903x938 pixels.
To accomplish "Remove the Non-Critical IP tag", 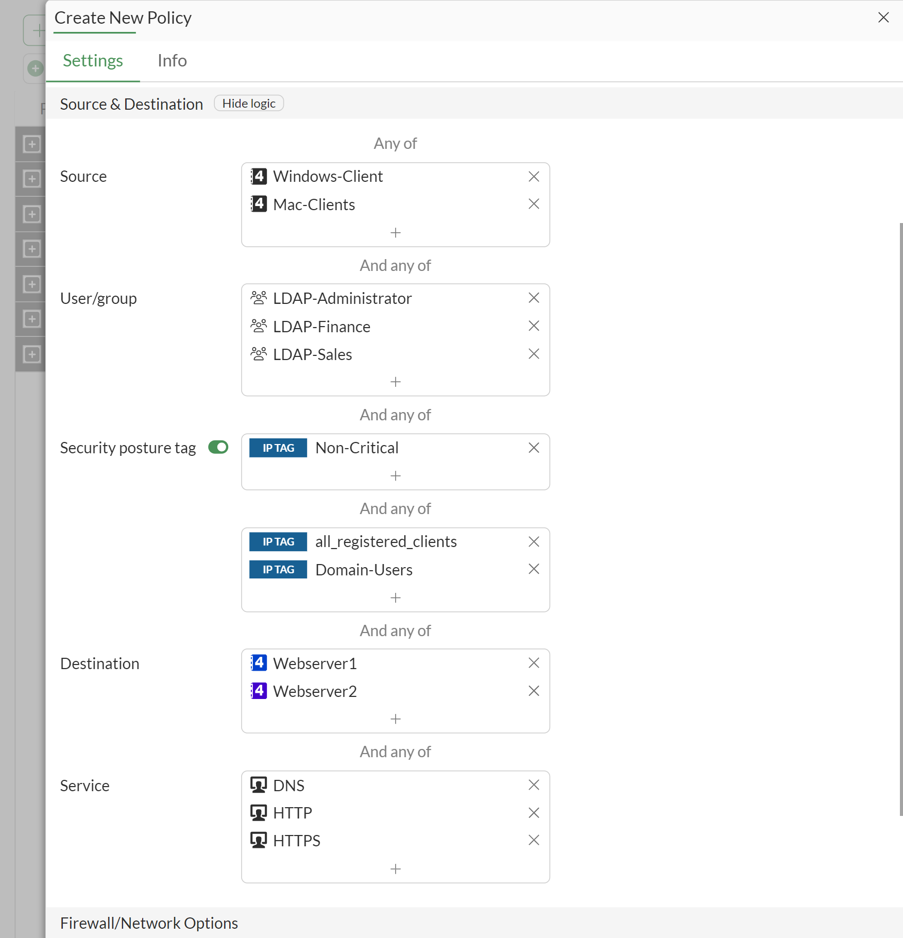I will pos(534,448).
